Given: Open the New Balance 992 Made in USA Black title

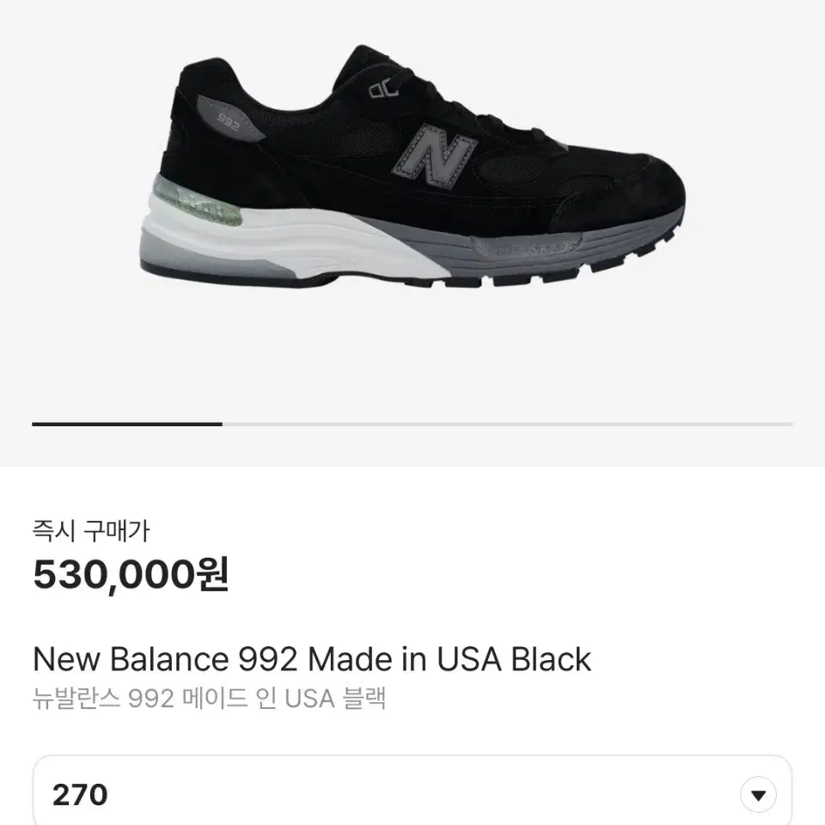Looking at the screenshot, I should 312,659.
